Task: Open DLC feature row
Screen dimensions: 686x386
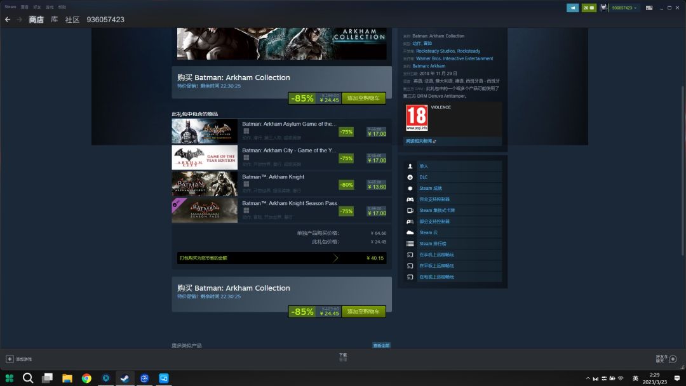Action: [x=452, y=177]
